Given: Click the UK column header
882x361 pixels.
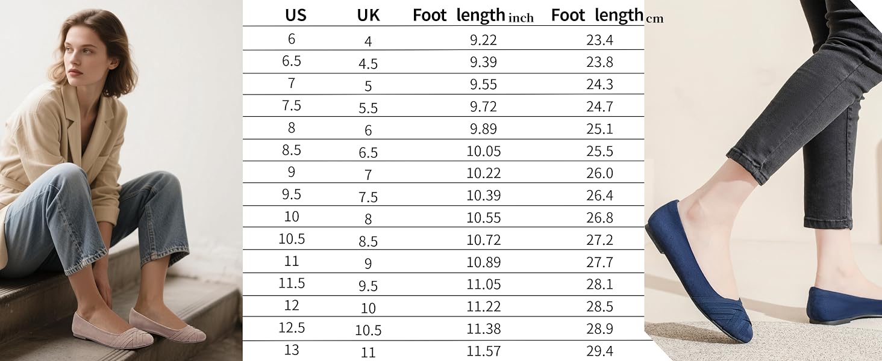Looking at the screenshot, I should [x=368, y=15].
